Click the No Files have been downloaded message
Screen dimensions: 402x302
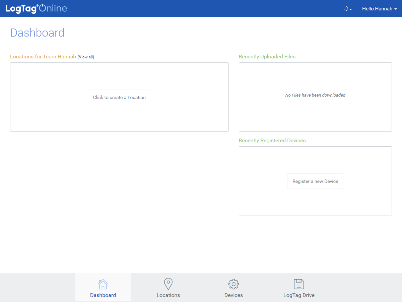pos(315,95)
